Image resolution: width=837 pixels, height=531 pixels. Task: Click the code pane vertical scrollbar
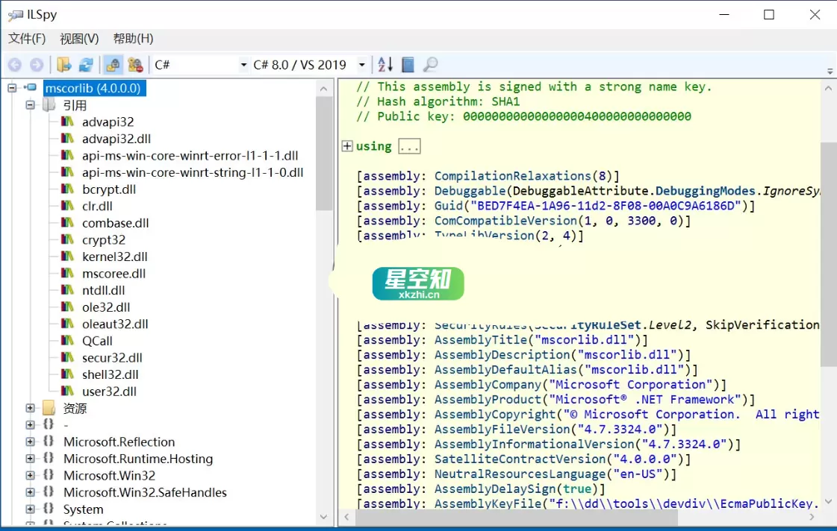point(828,224)
